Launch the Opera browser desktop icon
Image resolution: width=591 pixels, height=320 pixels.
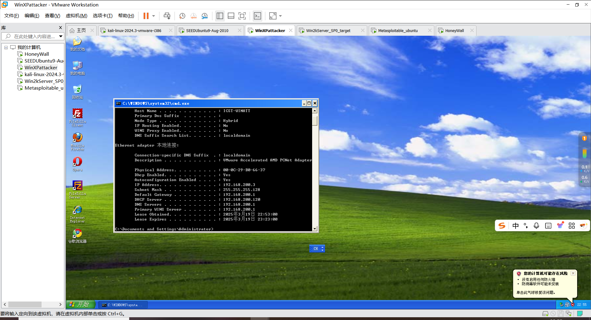(x=77, y=164)
